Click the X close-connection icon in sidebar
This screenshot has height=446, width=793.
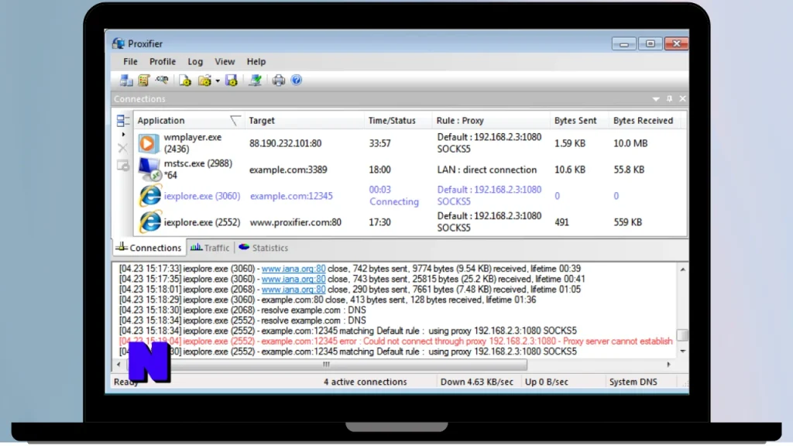click(123, 148)
